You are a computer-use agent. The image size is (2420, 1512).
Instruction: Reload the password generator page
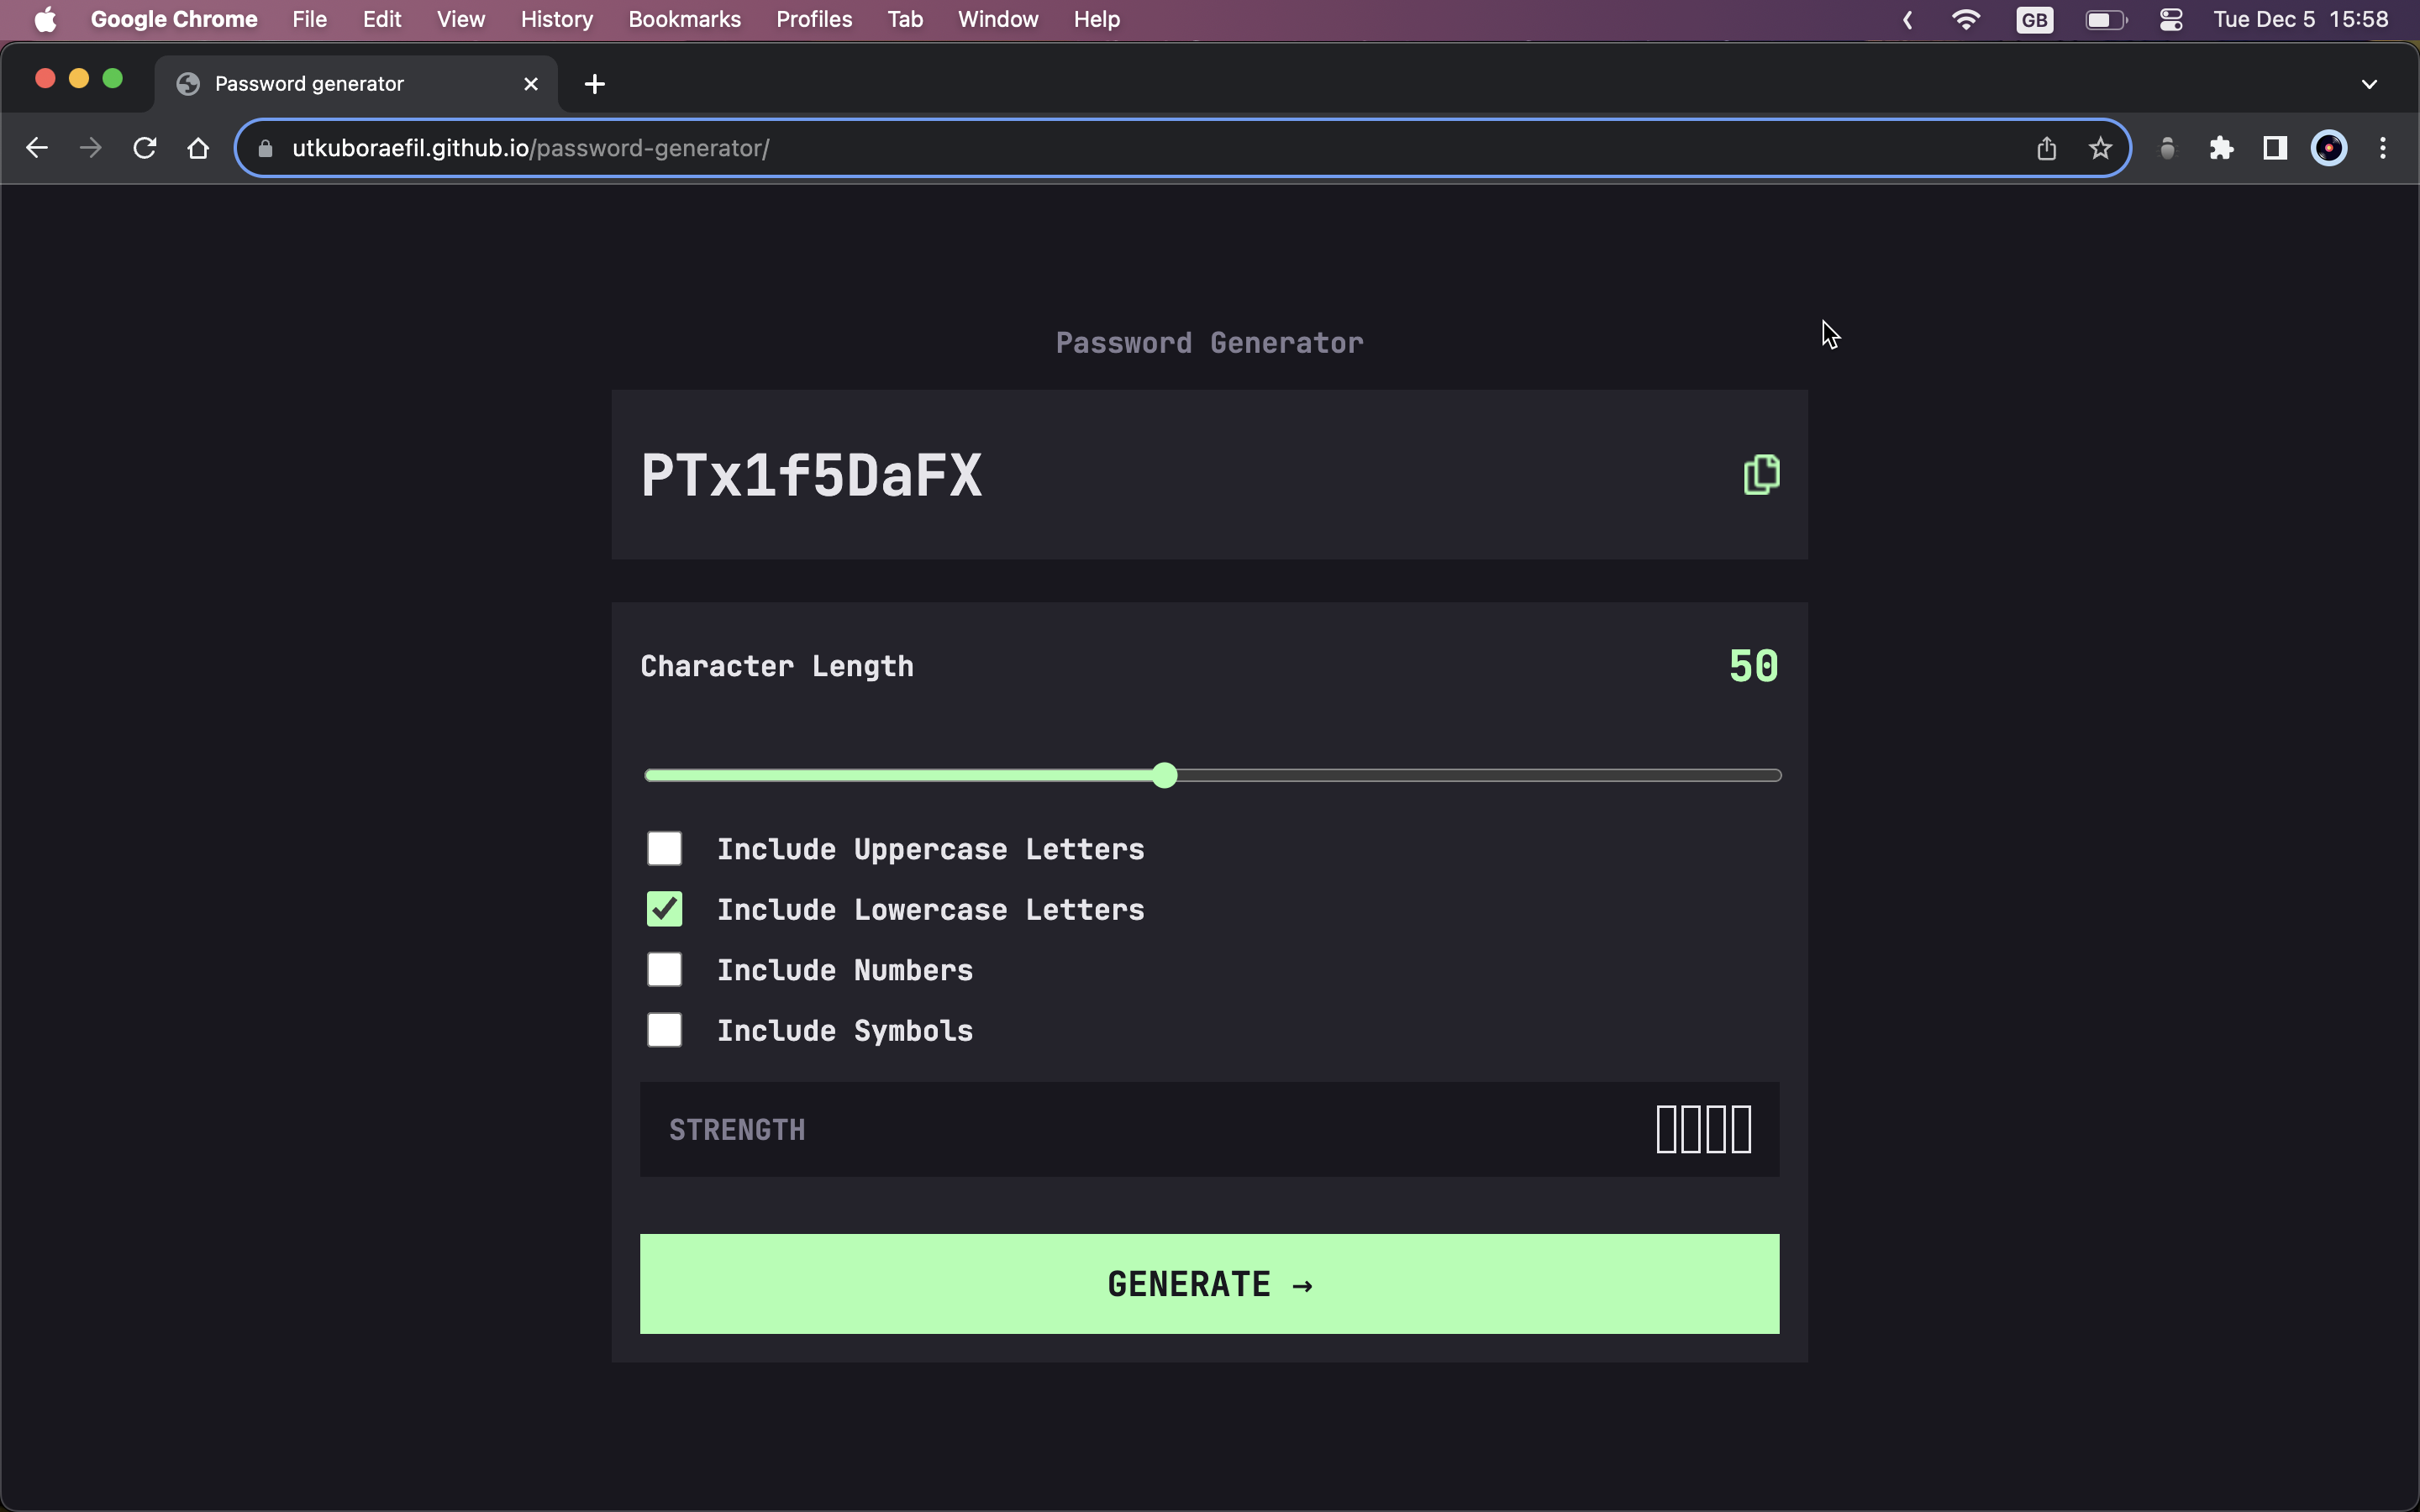pyautogui.click(x=144, y=147)
